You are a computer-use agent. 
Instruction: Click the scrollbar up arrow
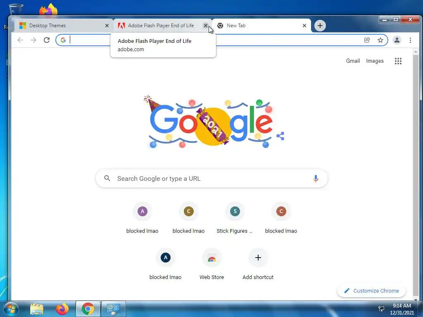416,52
